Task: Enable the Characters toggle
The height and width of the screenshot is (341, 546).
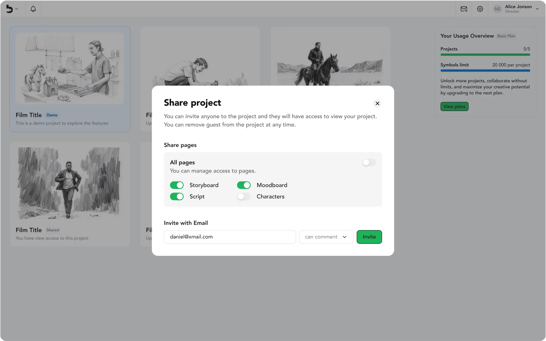Action: [x=244, y=196]
